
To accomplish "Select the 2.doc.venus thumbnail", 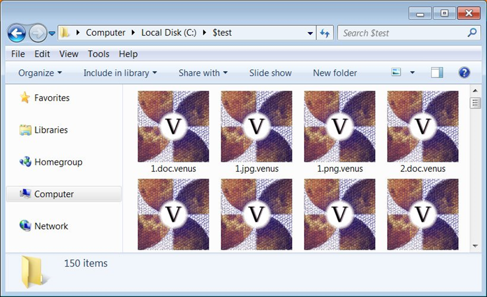I will (x=422, y=126).
